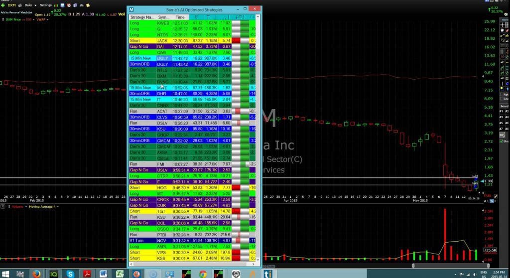Image resolution: width=510 pixels, height=278 pixels.
Task: Open Microsoft Word from the taskbar
Action: pos(103,274)
